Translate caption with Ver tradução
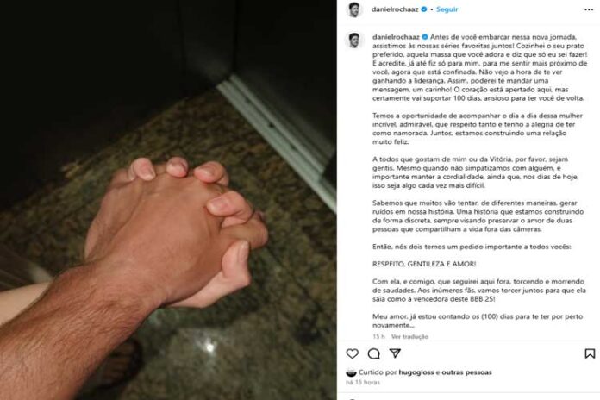This screenshot has height=400, width=600. point(409,336)
